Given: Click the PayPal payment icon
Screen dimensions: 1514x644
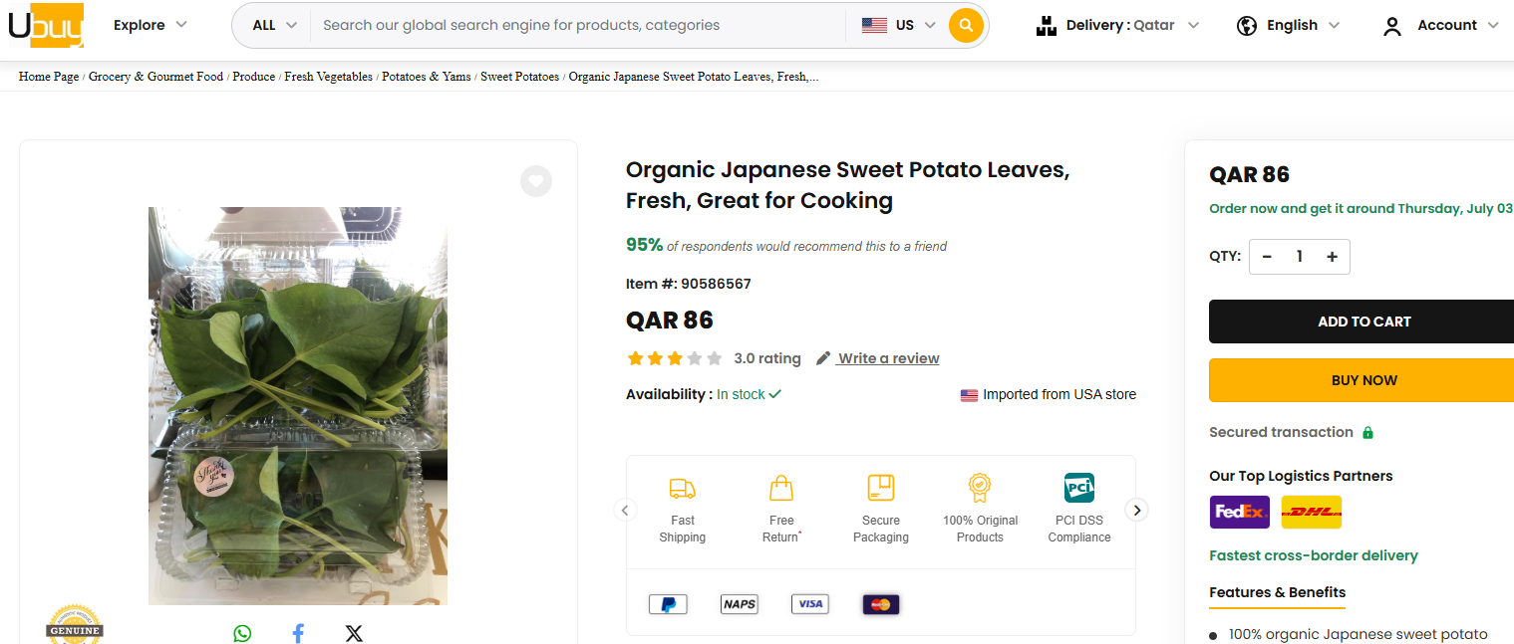Looking at the screenshot, I should click(668, 604).
